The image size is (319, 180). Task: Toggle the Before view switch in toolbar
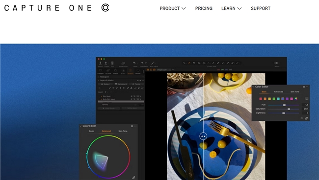pos(276,63)
